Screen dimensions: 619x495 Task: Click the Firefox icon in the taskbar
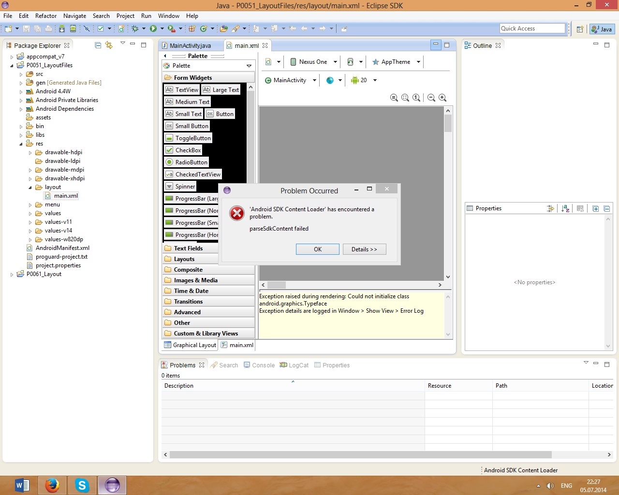52,485
